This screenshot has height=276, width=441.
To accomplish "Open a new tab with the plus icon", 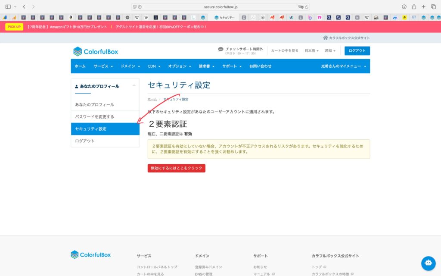I will point(424,7).
